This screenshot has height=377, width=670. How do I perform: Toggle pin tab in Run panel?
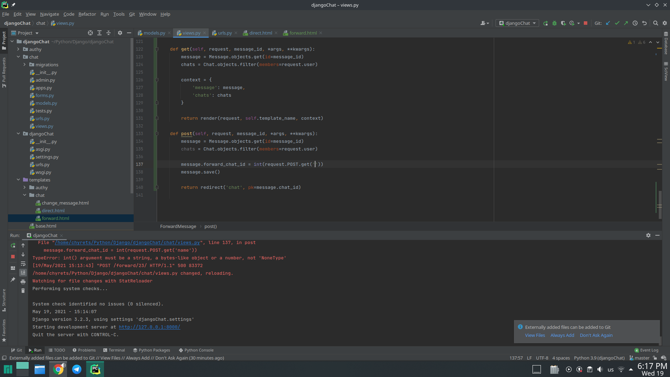point(13,280)
